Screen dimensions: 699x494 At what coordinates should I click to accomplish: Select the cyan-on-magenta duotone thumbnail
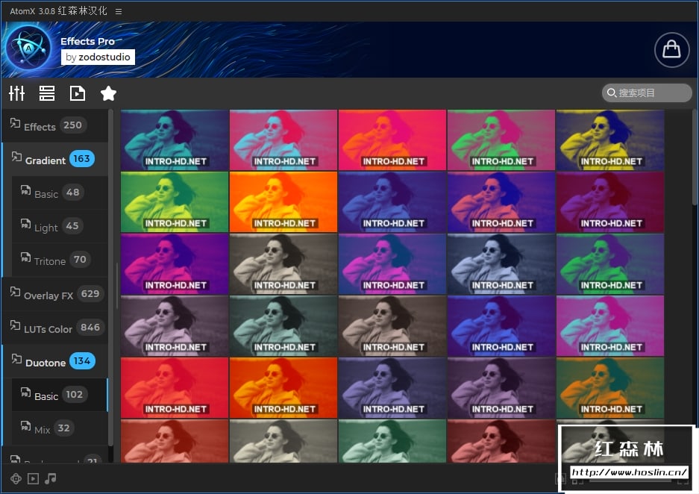(x=610, y=326)
